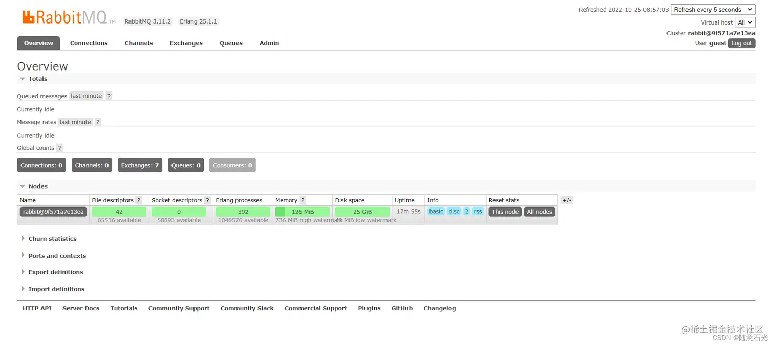Click the Memory 126 MiB usage bar
Screen dimensions: 774x345
coord(303,212)
